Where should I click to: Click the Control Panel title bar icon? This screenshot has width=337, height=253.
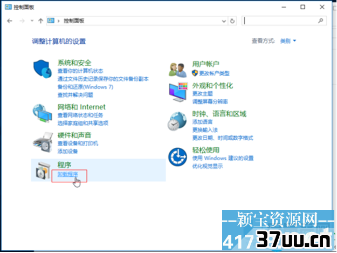(x=8, y=7)
